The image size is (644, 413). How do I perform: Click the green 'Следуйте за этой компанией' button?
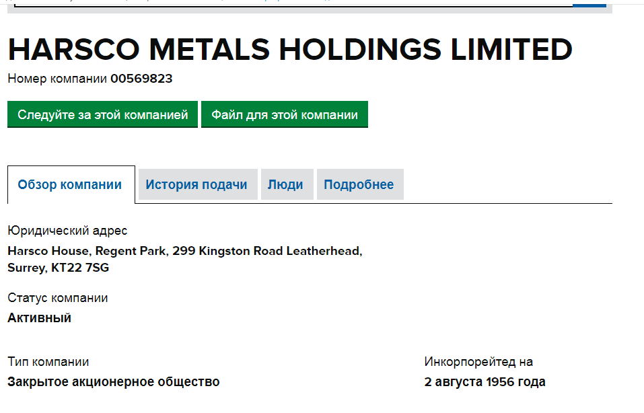pyautogui.click(x=102, y=114)
